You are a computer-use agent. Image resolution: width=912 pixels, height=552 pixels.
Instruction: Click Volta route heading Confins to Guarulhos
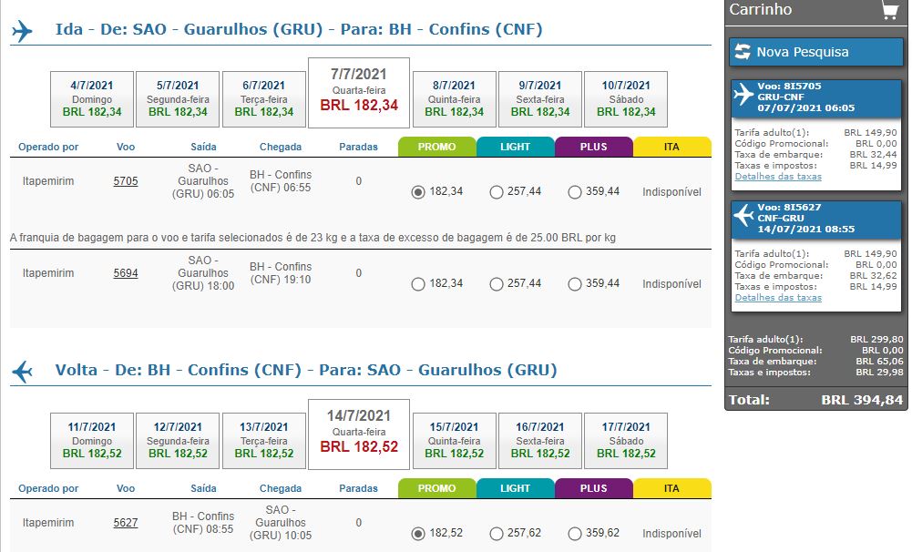[306, 370]
